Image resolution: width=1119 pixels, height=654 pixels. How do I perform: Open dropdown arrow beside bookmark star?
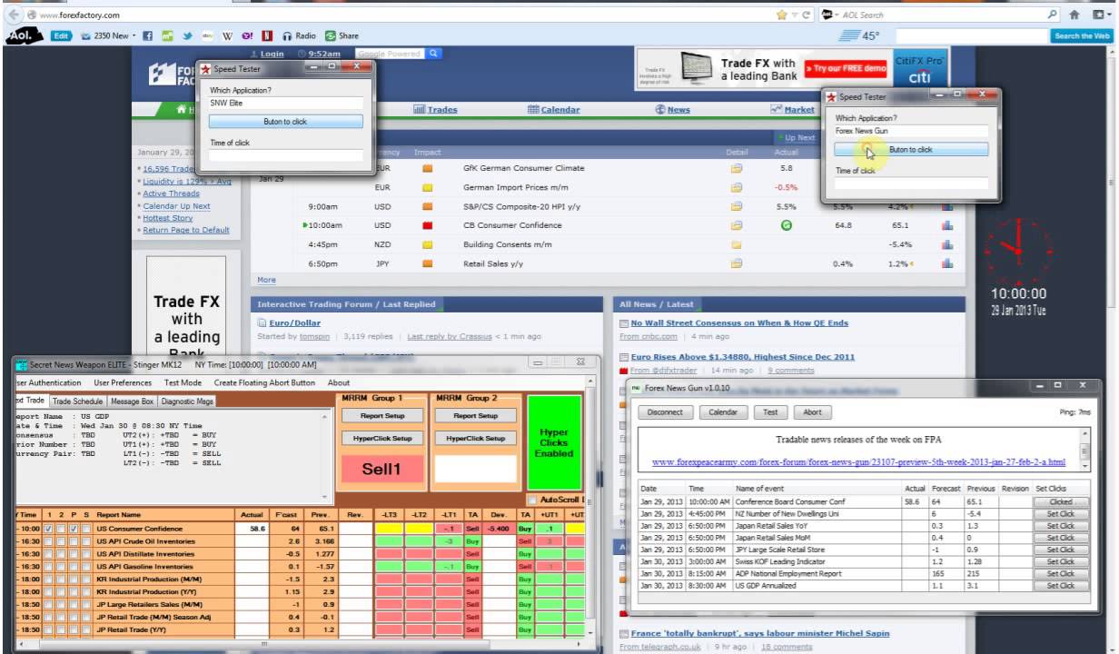coord(793,15)
